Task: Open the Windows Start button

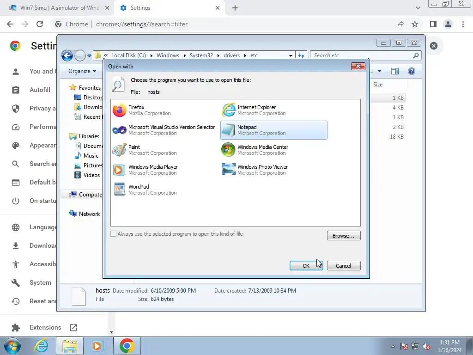Action: (12, 346)
